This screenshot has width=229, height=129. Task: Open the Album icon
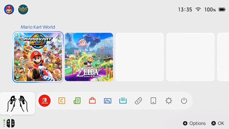click(108, 101)
